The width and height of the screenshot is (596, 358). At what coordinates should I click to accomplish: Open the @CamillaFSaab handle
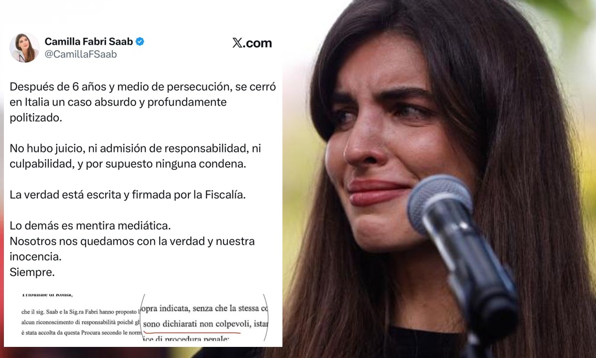tap(81, 54)
